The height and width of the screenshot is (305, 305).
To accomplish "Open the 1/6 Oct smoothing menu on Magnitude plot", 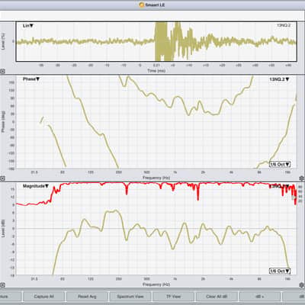I will (280, 271).
